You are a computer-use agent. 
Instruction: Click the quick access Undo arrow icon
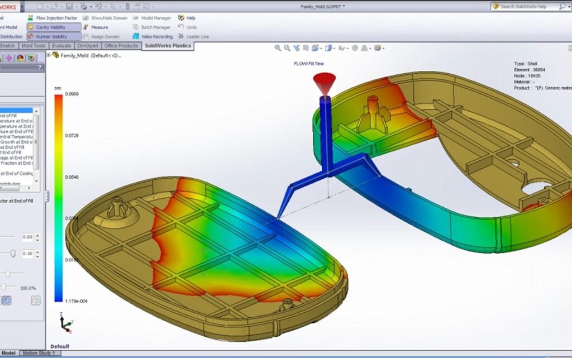[98, 6]
